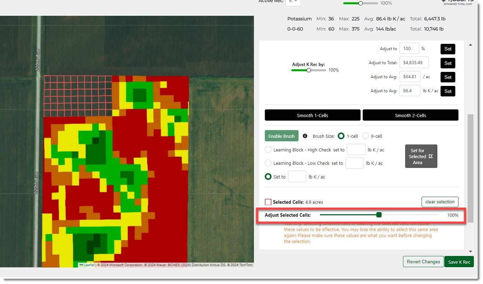Click the Adjust to Total input field
483x284 pixels.
click(x=414, y=63)
